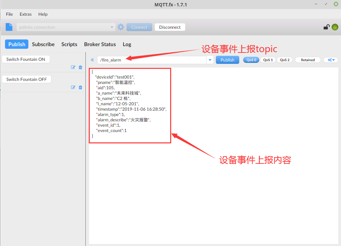341x246 pixels.
Task: Switch to the Subscribe tab
Action: (43, 44)
